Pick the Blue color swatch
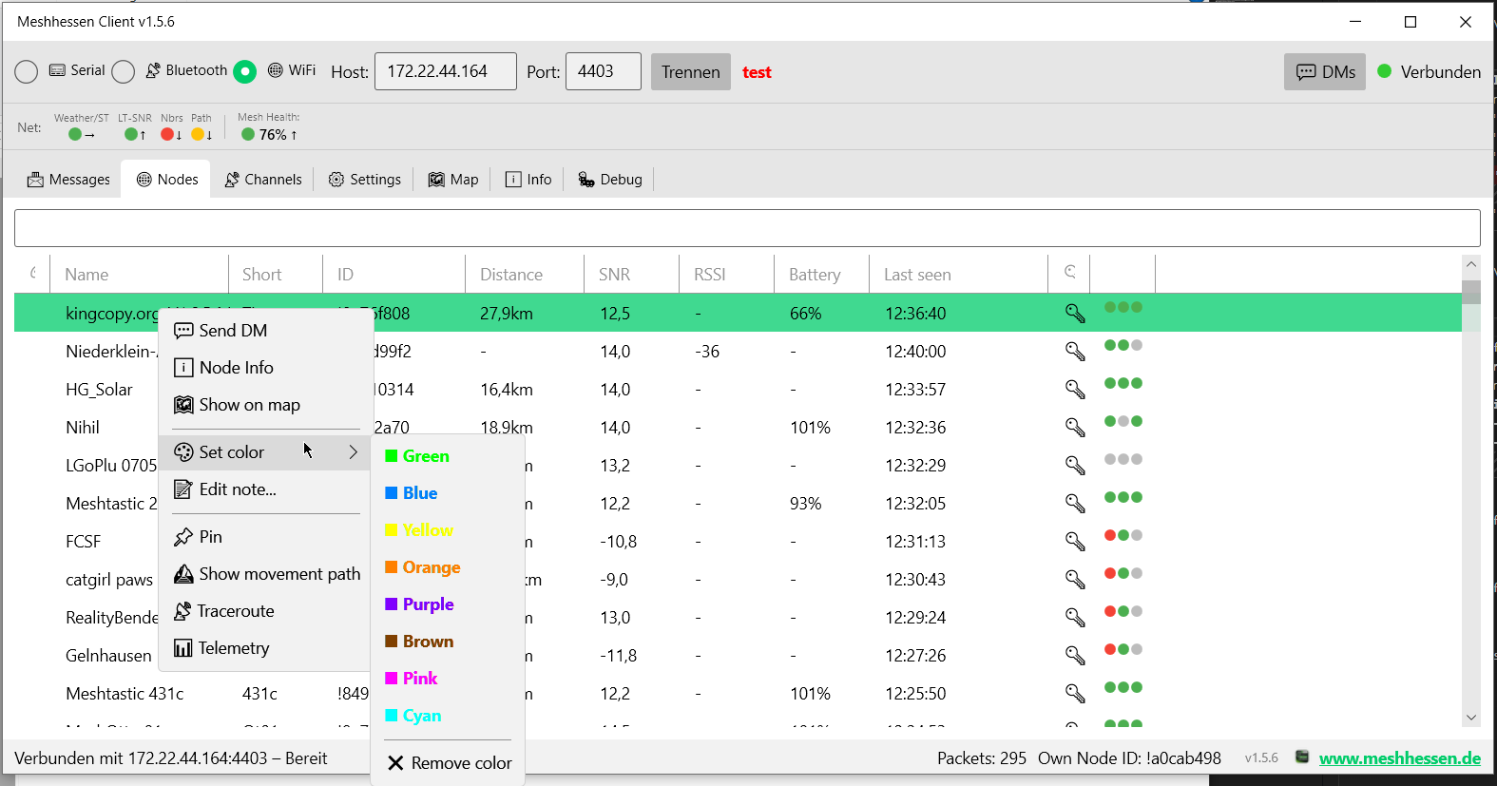Image resolution: width=1497 pixels, height=786 pixels. click(391, 493)
